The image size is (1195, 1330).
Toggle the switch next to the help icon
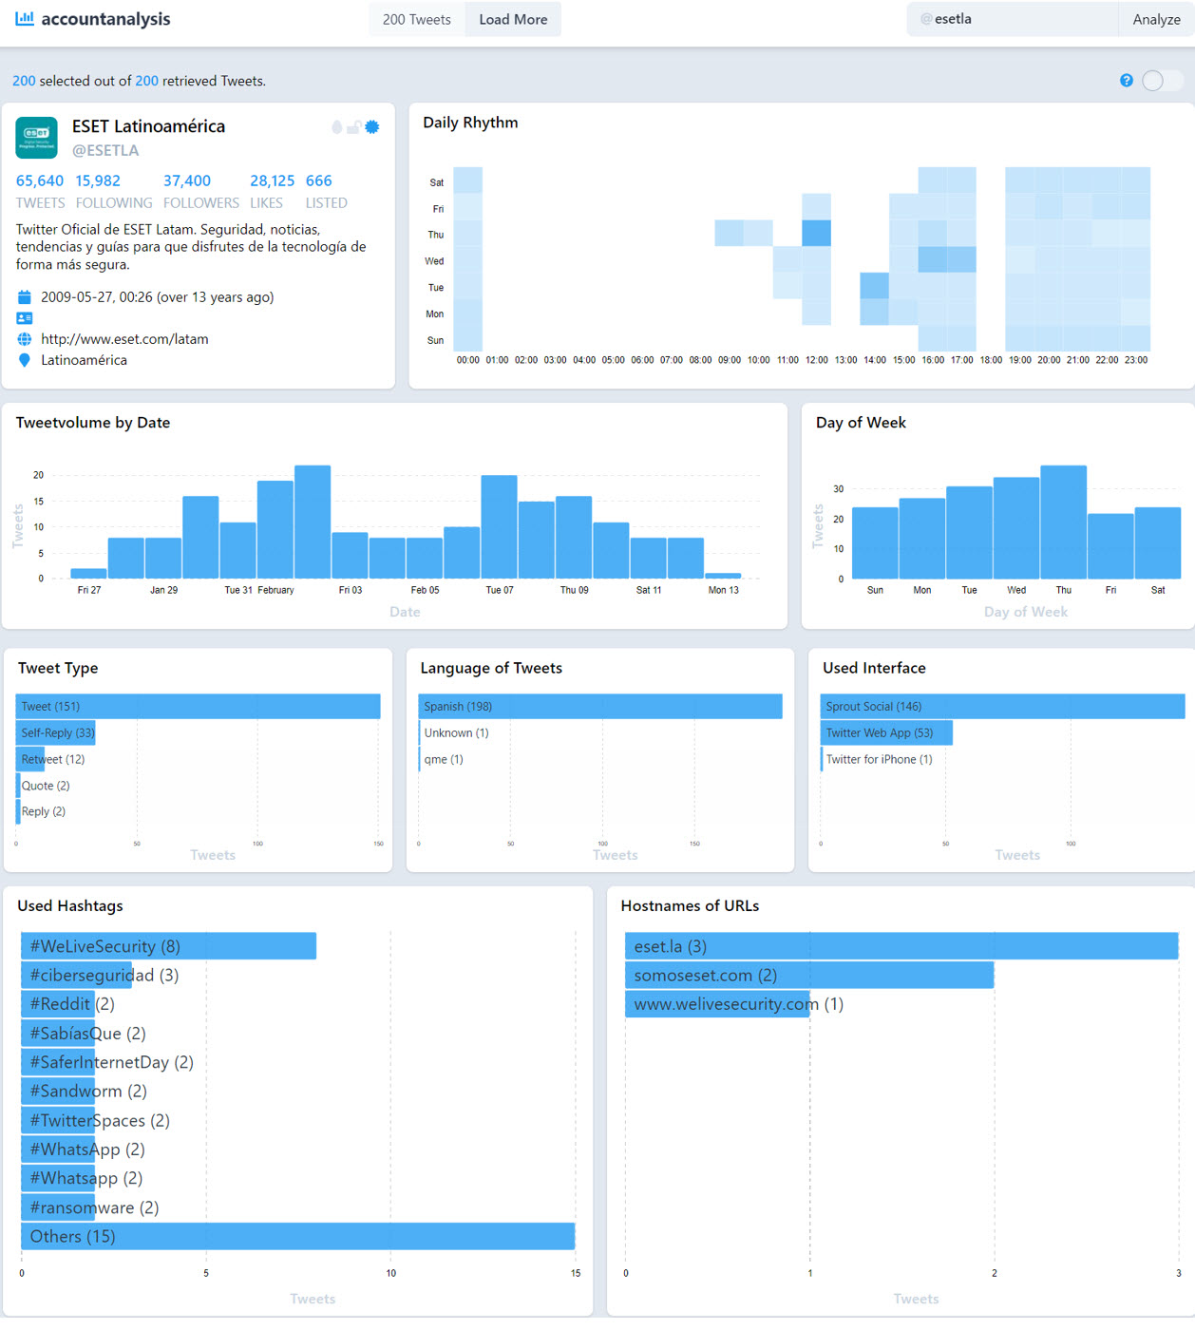pyautogui.click(x=1162, y=81)
